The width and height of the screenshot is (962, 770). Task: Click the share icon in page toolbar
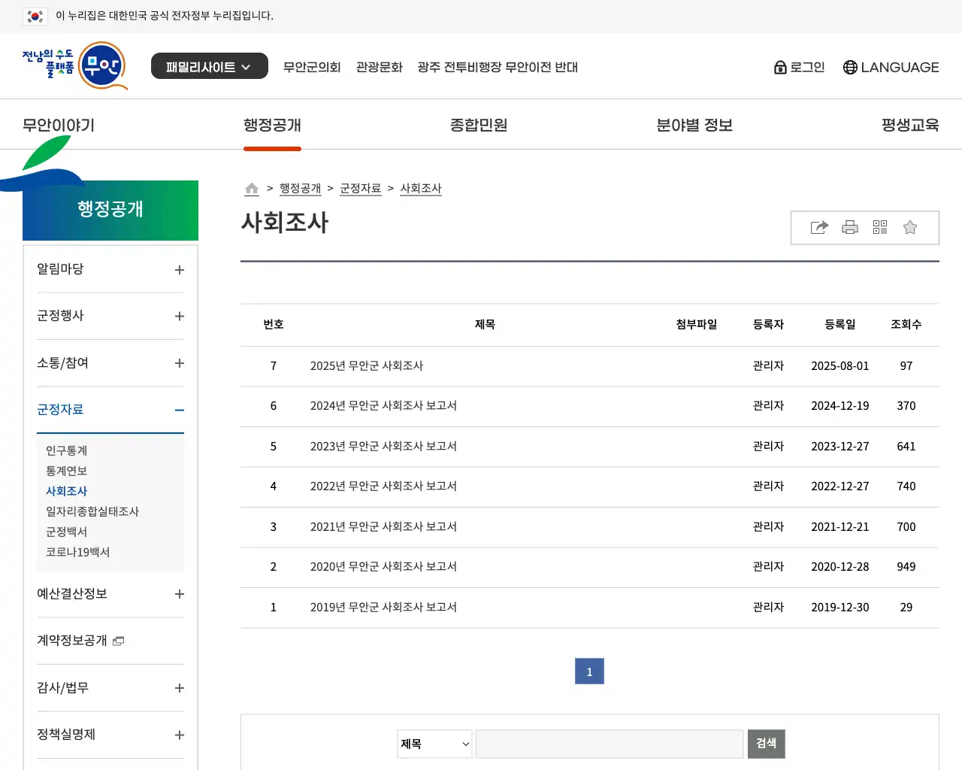pyautogui.click(x=819, y=227)
